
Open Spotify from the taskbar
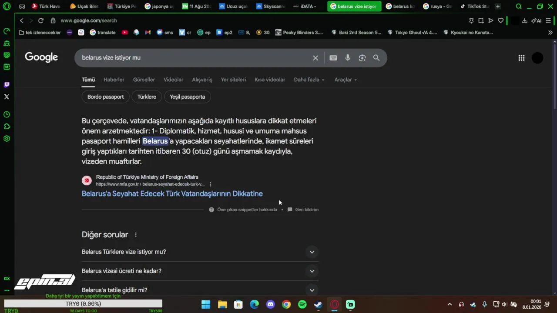coord(302,304)
